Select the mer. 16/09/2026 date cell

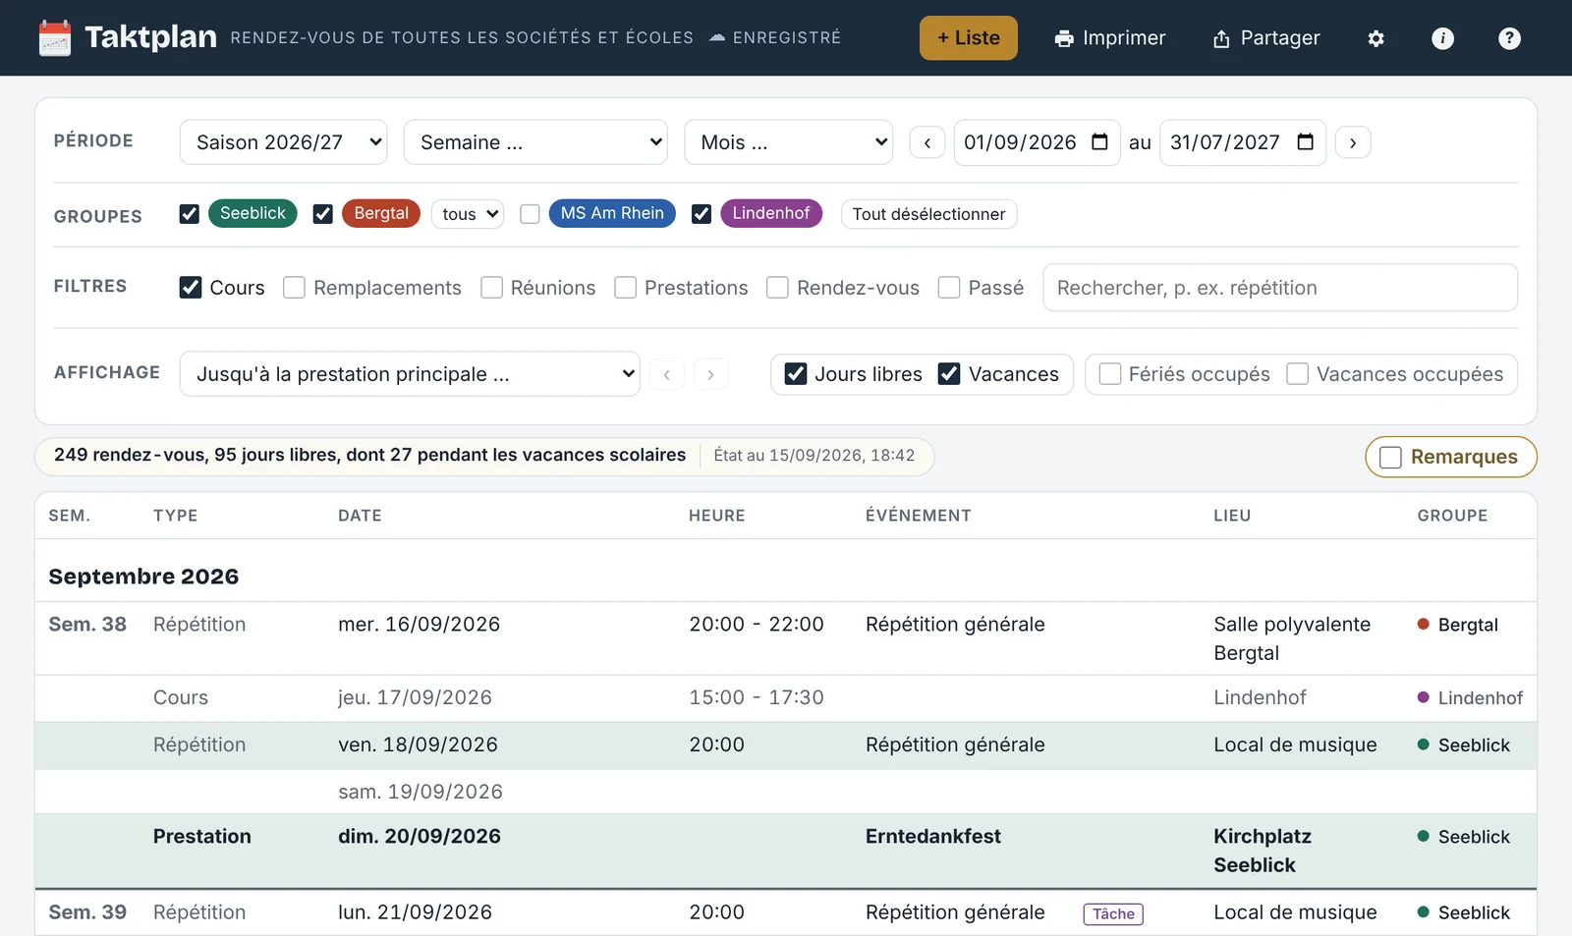pos(419,624)
